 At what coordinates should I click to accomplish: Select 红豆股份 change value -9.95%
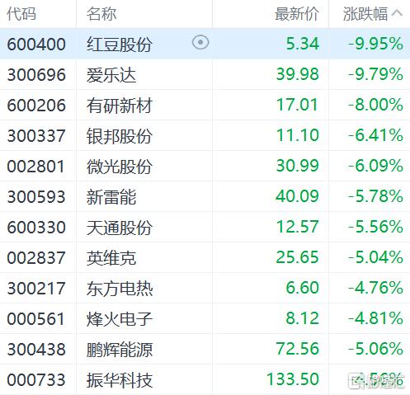click(x=375, y=44)
